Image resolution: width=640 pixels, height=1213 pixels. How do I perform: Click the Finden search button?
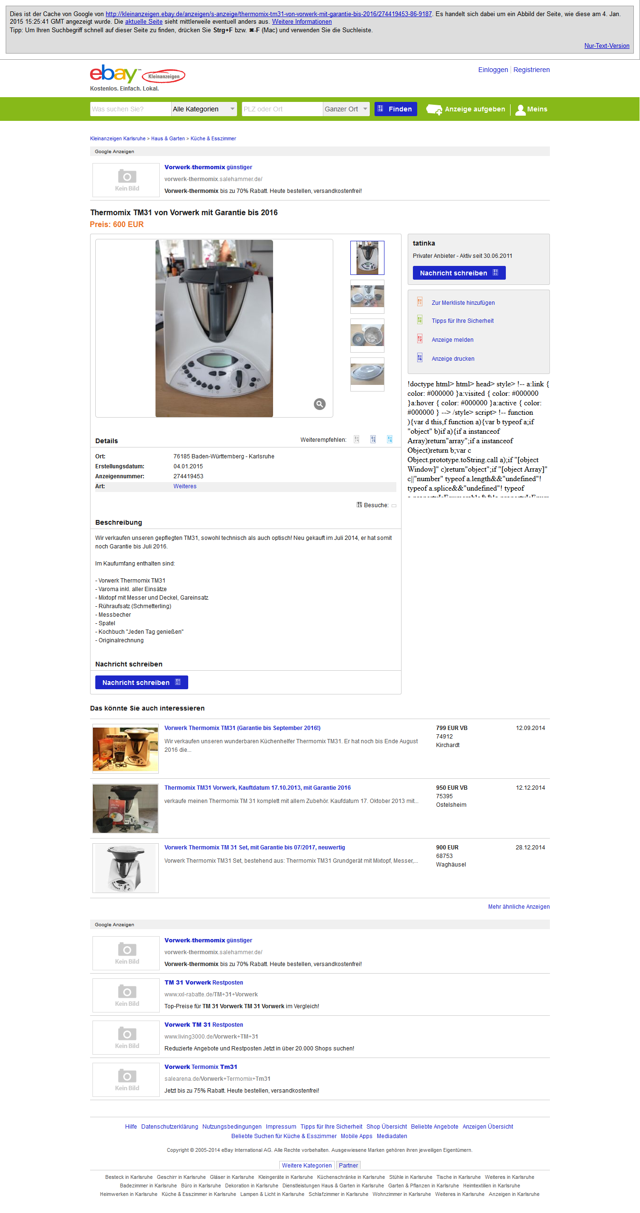(396, 109)
